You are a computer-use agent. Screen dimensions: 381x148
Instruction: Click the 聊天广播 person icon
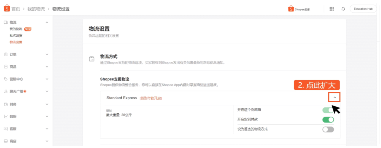[x=6, y=91]
